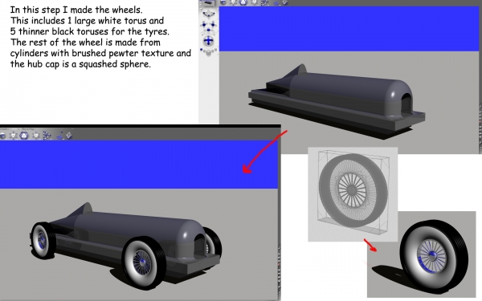Select the Rotate tool in lower window toolbar
This screenshot has height=301, width=482.
pos(24,136)
